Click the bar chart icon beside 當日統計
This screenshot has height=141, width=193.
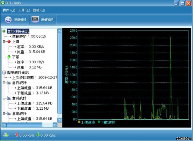[9, 83]
